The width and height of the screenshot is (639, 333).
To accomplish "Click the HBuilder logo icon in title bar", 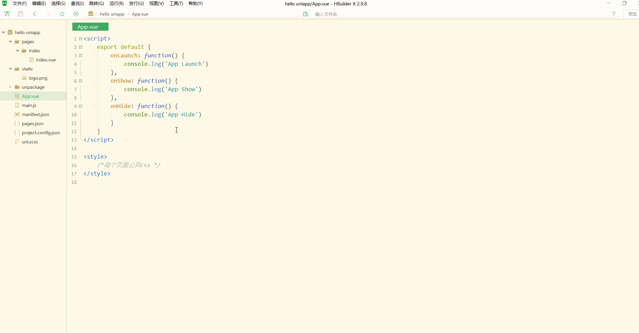I will coord(4,3).
